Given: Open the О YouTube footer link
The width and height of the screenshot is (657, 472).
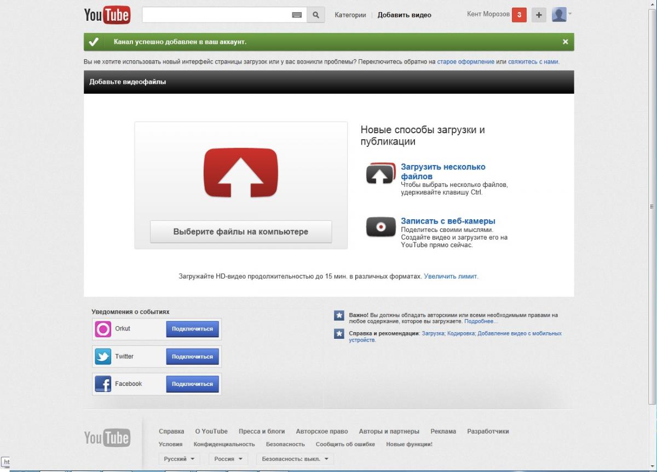Looking at the screenshot, I should tap(211, 431).
